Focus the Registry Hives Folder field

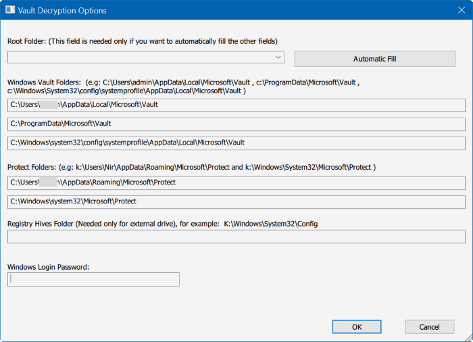[x=236, y=237]
